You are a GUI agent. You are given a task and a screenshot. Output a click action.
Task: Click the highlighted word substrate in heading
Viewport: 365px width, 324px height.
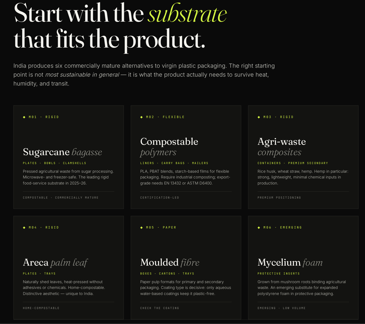(x=187, y=13)
